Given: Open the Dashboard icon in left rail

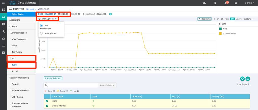Looking at the screenshot, I should tap(3, 10).
